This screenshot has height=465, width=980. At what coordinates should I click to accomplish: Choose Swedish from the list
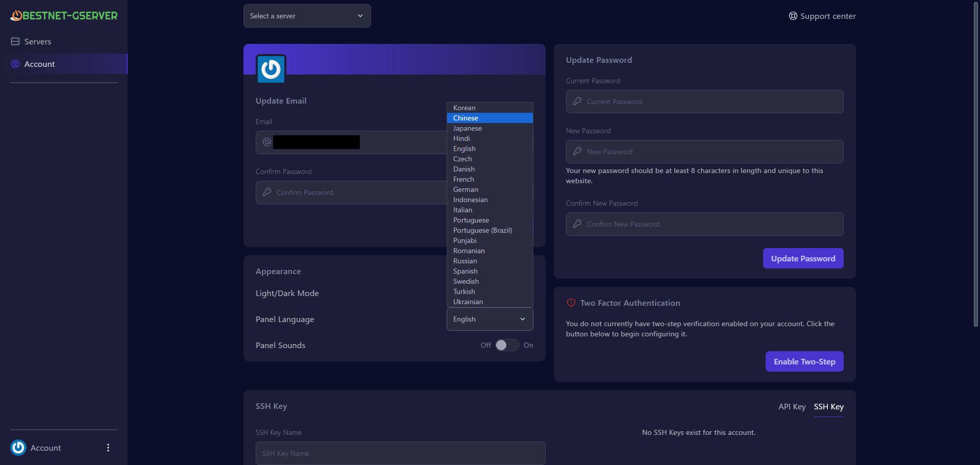coord(490,281)
